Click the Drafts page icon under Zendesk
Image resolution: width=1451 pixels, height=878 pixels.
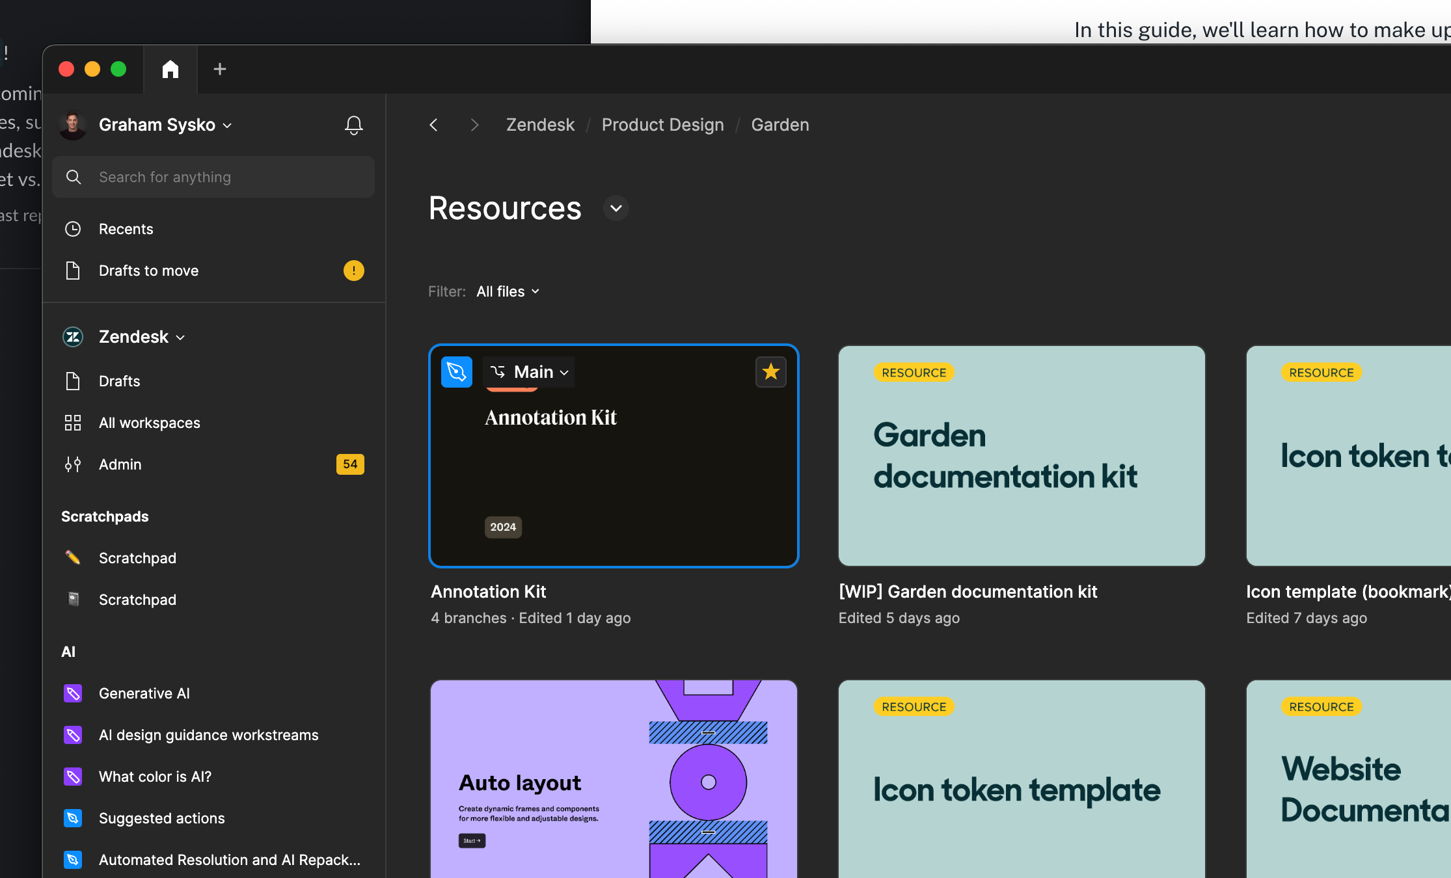point(73,381)
